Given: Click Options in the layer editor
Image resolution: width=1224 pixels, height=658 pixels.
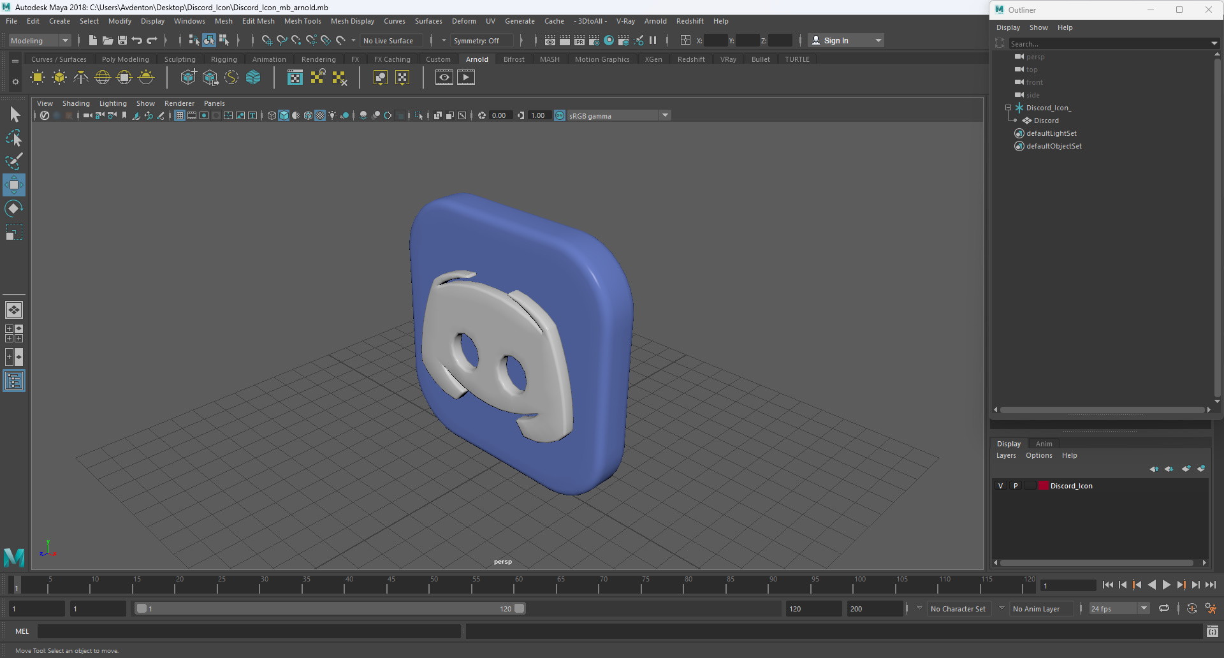Looking at the screenshot, I should [x=1038, y=455].
